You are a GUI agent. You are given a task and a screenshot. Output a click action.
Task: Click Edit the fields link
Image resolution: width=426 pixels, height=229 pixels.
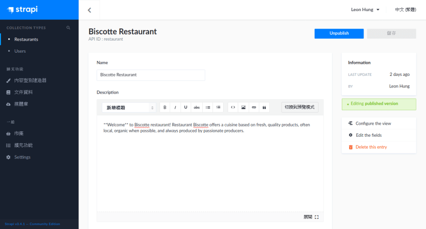click(x=369, y=135)
